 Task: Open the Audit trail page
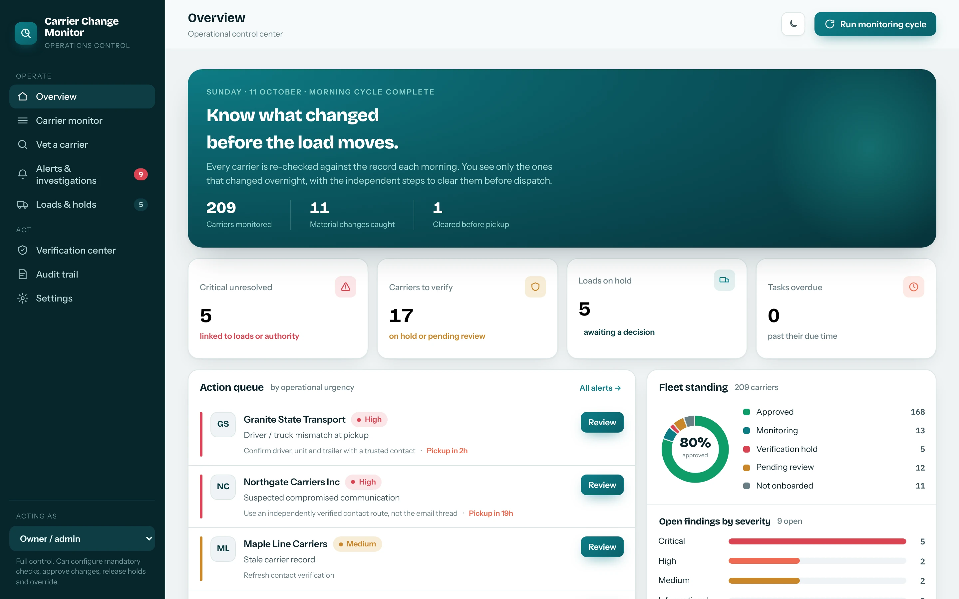[82, 274]
